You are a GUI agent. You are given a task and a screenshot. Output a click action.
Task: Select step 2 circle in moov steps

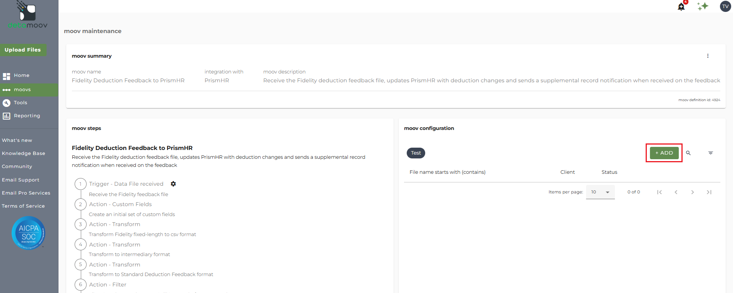pos(80,204)
